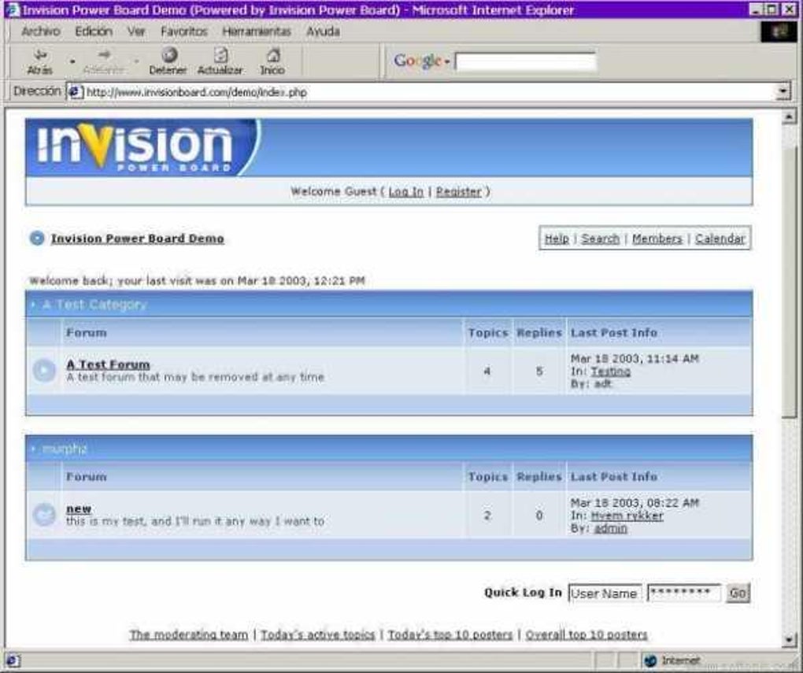Click the Google toolbar search field
The width and height of the screenshot is (803, 673).
[525, 62]
